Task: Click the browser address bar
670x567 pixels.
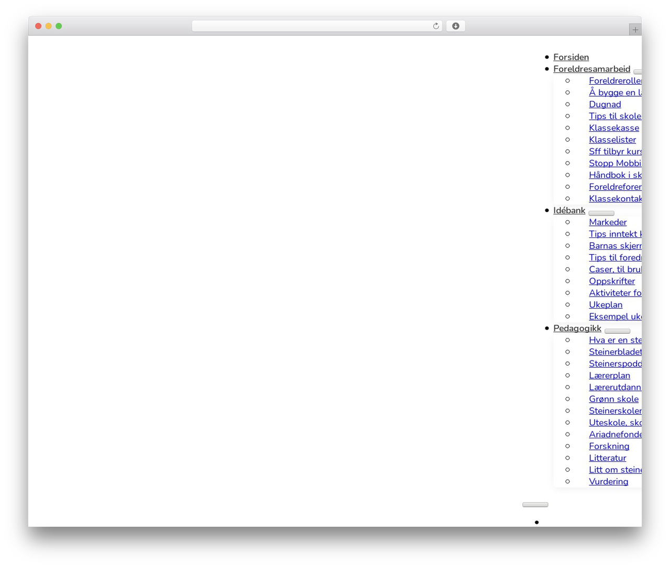Action: click(317, 26)
